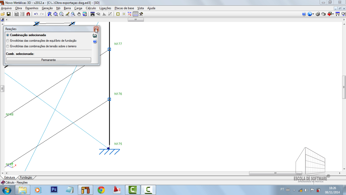Open the book icon in Reações panel
Viewport: 346px width, 195px height.
(95, 36)
